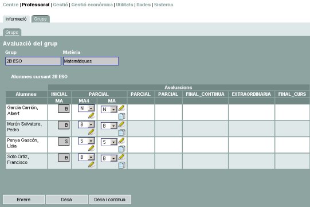
Task: Click the EXTRAORDINARIA column header
Action: click(252, 94)
